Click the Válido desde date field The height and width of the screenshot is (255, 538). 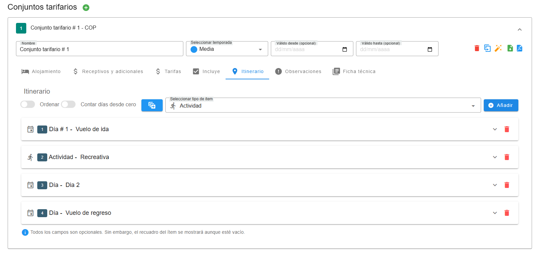tap(306, 49)
